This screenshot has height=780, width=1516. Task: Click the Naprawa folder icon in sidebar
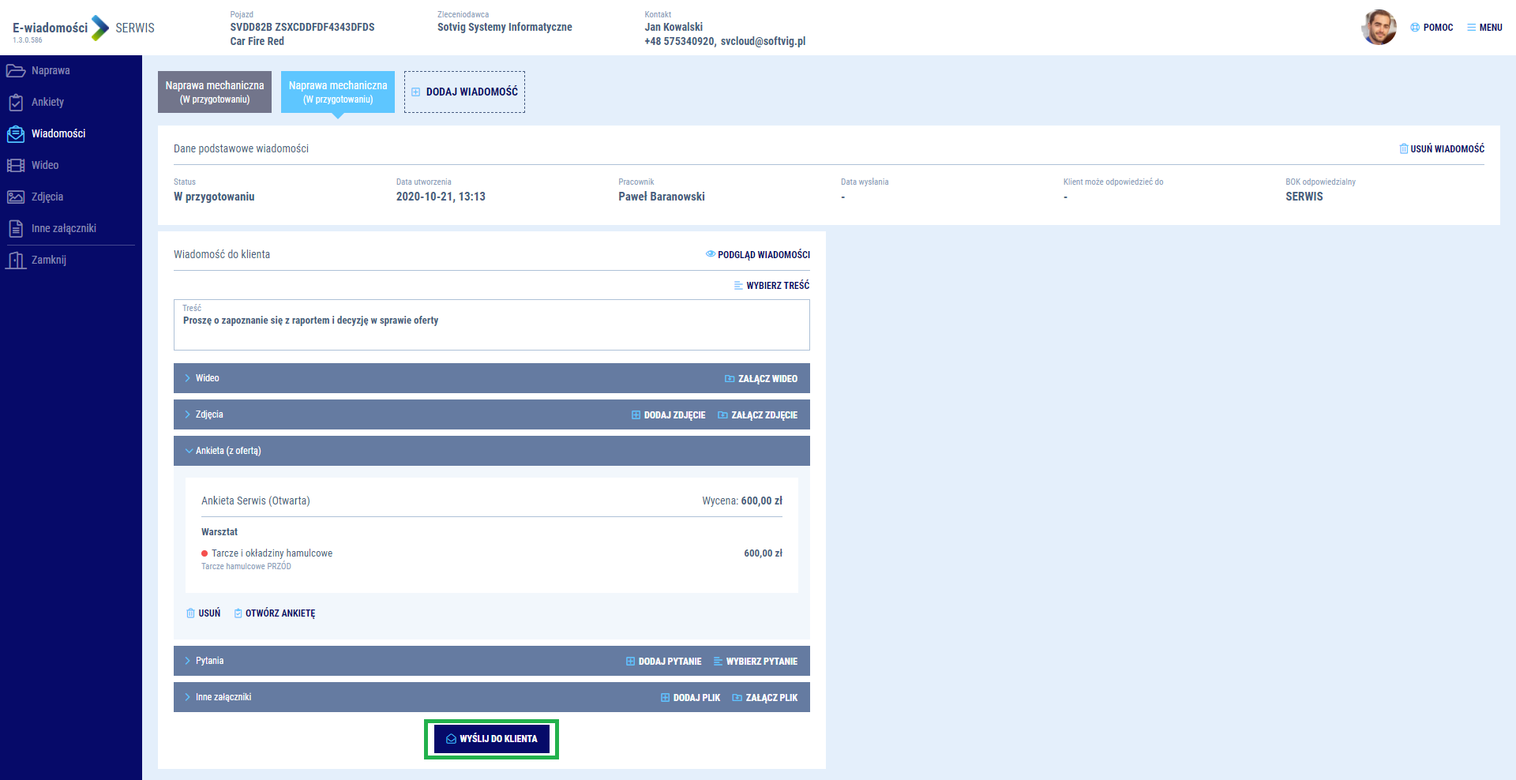[x=16, y=71]
